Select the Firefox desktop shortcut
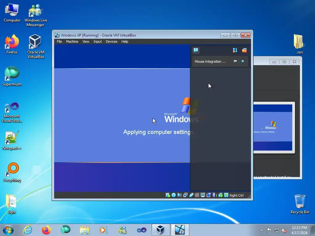Image resolution: width=315 pixels, height=236 pixels. click(12, 44)
